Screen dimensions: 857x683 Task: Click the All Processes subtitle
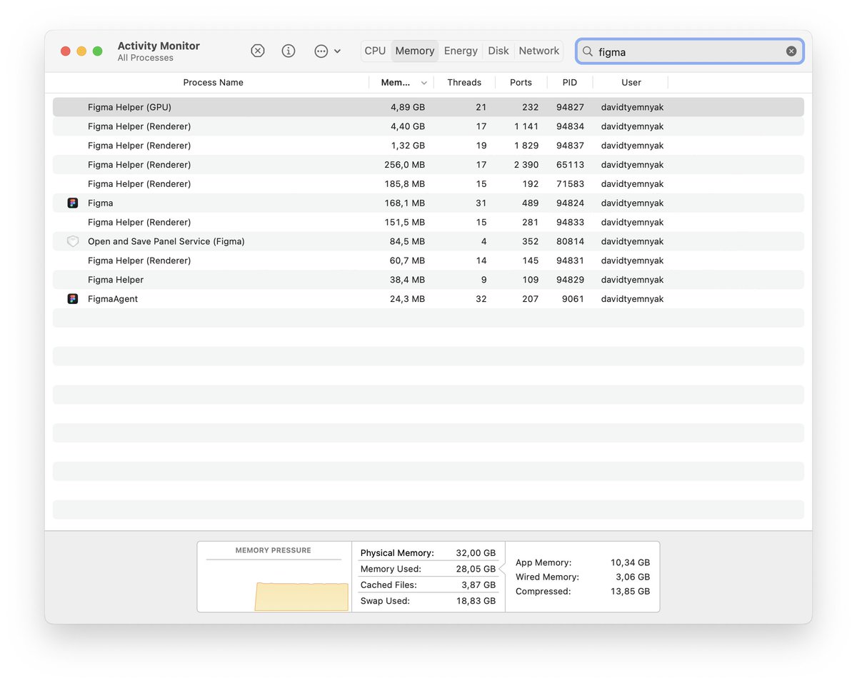pyautogui.click(x=146, y=58)
